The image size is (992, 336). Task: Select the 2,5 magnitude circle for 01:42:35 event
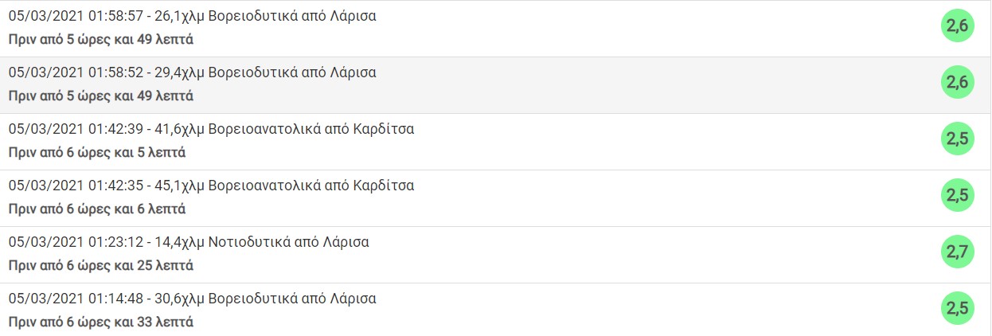pyautogui.click(x=957, y=196)
